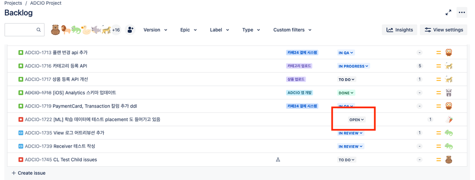Click the owl assignee avatar on ADCIO-1713
Viewport: 475px width, 180px height.
pyautogui.click(x=449, y=53)
